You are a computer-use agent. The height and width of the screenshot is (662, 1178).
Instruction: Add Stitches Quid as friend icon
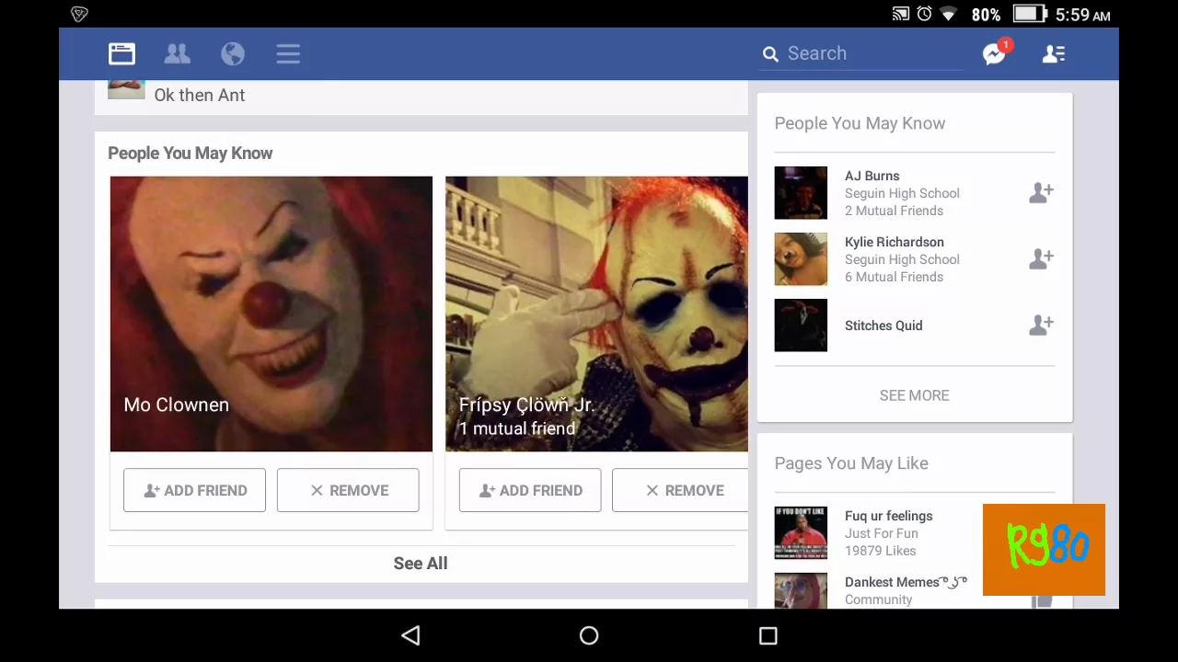tap(1041, 325)
